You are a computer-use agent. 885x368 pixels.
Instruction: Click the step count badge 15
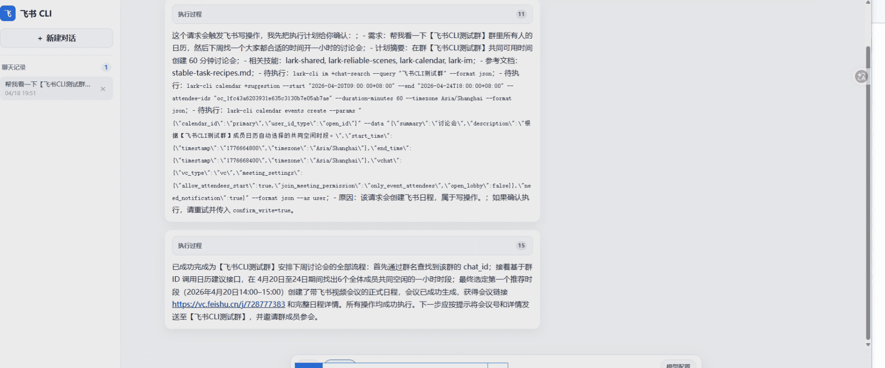tap(521, 245)
